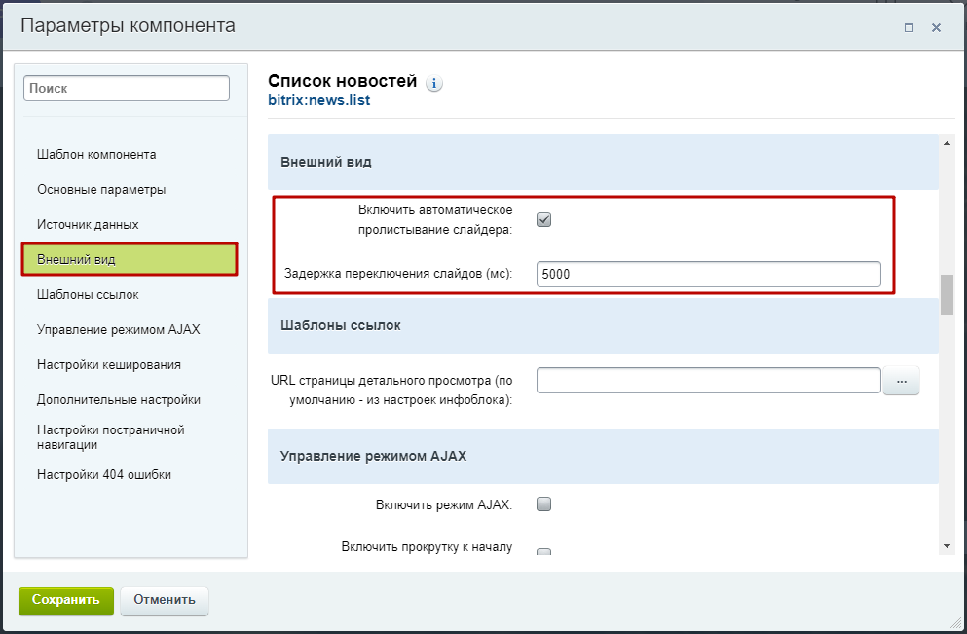
Task: Click the ellipsis button next to URL field
Action: [901, 382]
